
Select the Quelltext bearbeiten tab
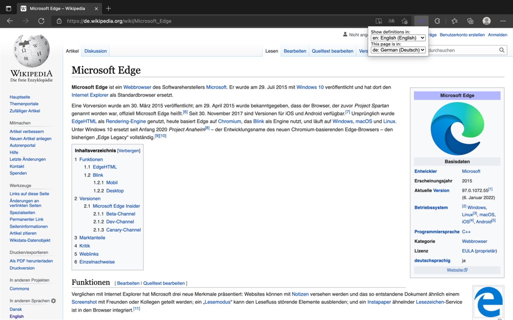tap(333, 51)
